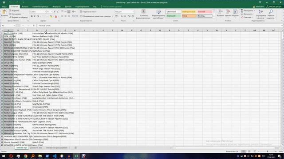Switch to the Review (Рецензирование) tab
Screen dimensions: 284x159
(x=82, y=7)
